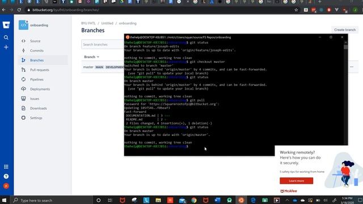Open the help question mark icon
Screen dimensions: 363x204
click(x=6, y=176)
